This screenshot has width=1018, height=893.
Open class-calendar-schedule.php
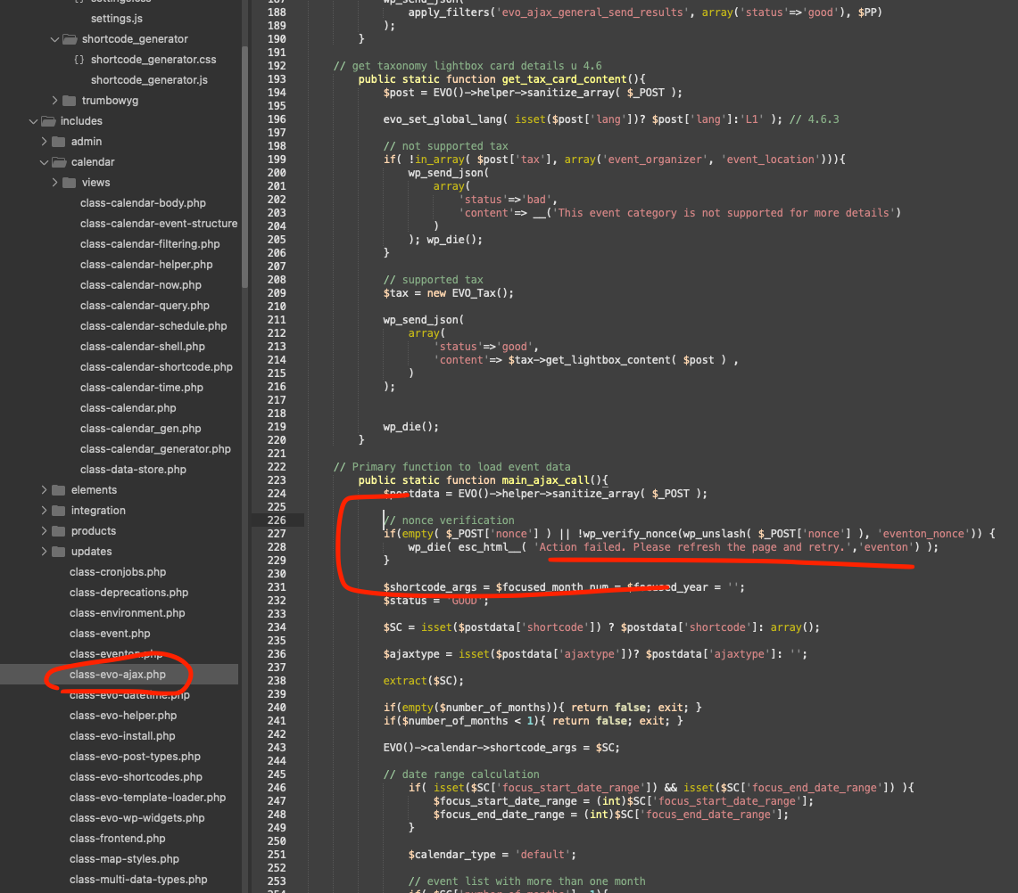pos(153,326)
